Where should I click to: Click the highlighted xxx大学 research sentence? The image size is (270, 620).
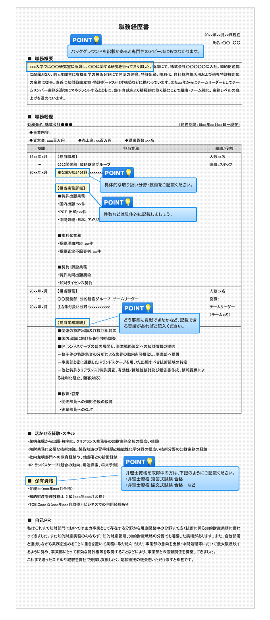pos(90,66)
